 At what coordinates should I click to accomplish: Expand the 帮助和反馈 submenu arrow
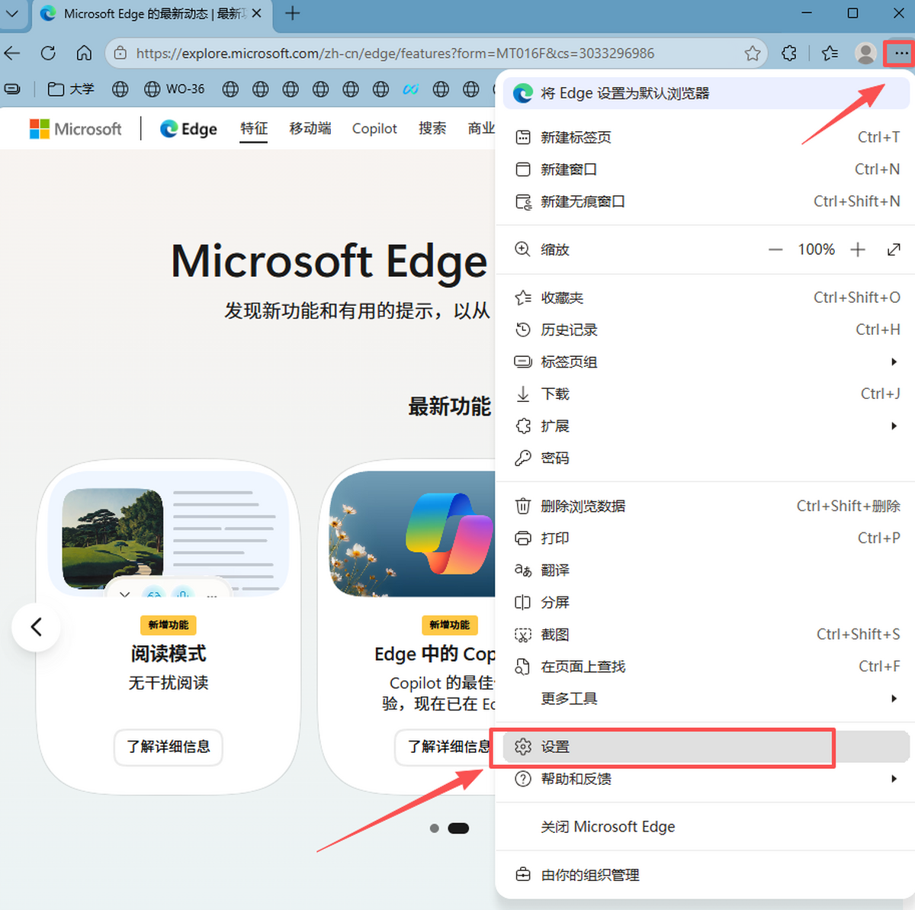pos(894,779)
